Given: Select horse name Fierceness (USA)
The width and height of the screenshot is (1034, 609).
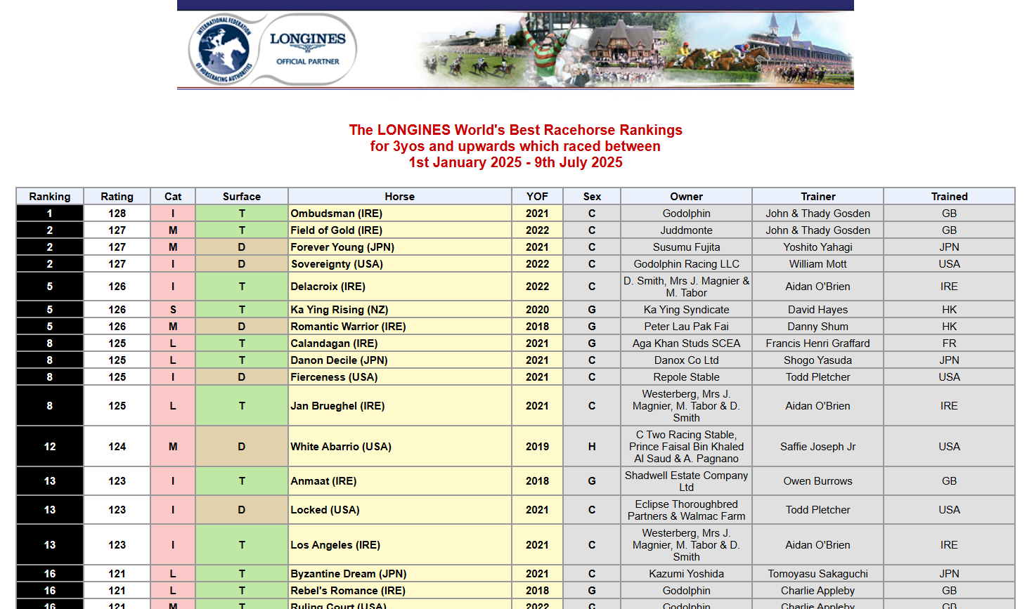Looking at the screenshot, I should [x=334, y=377].
